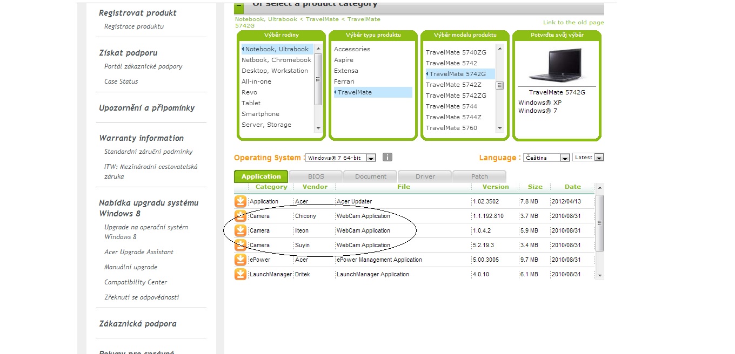Select Accessories product type
The height and width of the screenshot is (354, 735).
tap(352, 49)
